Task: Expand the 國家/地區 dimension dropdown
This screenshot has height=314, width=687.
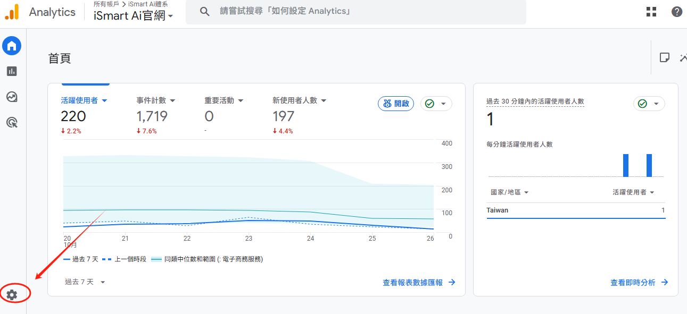Action: (509, 192)
